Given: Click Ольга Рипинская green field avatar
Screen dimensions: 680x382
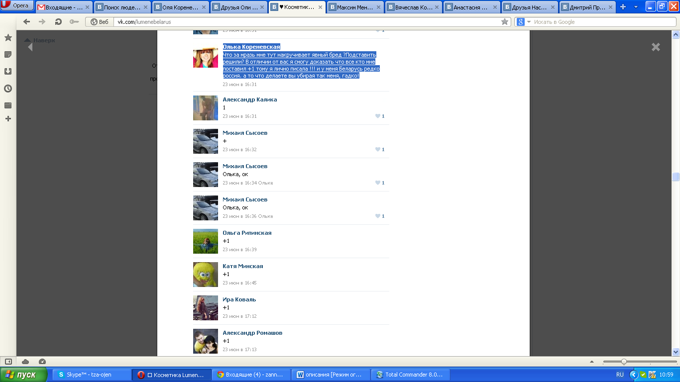Looking at the screenshot, I should coord(206,241).
